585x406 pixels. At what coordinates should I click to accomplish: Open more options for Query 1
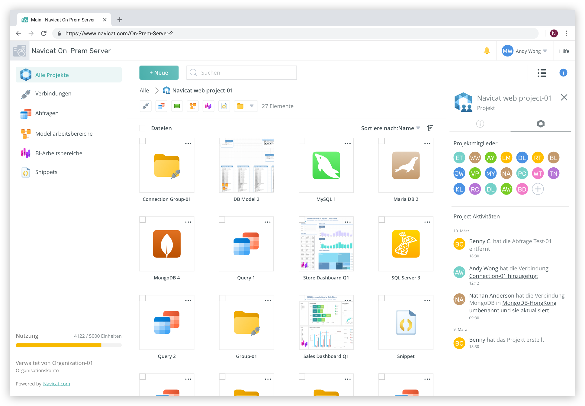point(268,222)
